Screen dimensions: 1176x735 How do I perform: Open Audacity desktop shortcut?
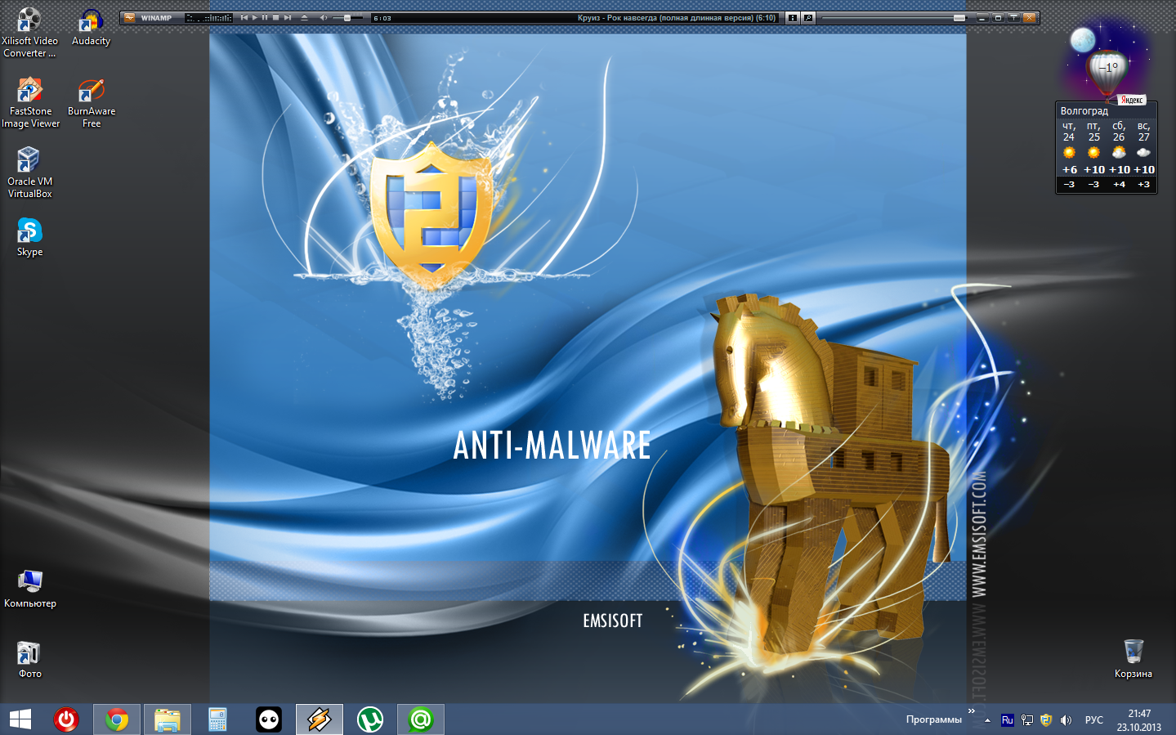pyautogui.click(x=91, y=28)
